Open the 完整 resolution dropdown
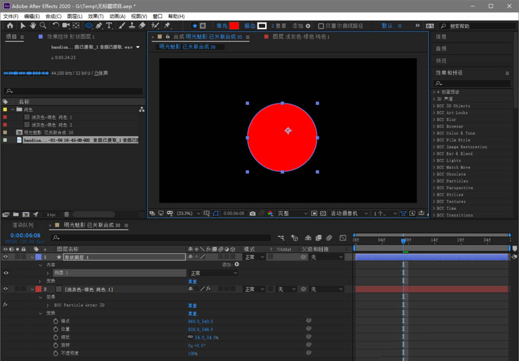The image size is (519, 361). point(291,213)
